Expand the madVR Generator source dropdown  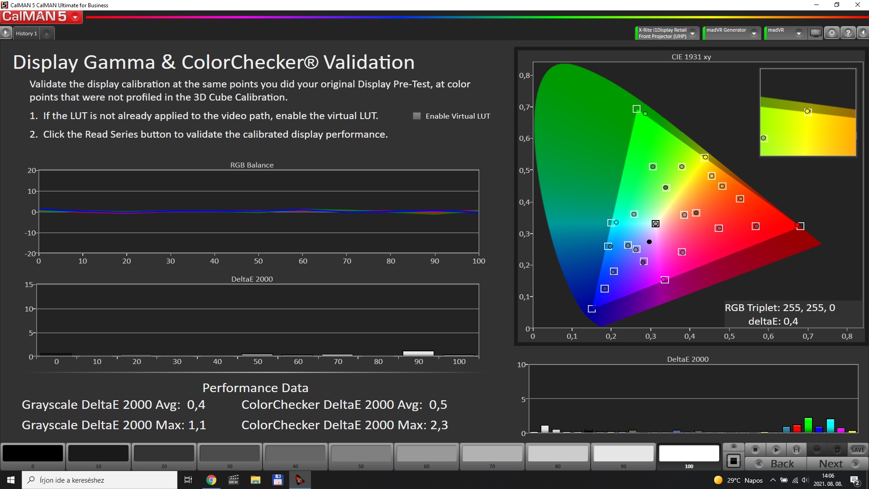coord(754,33)
